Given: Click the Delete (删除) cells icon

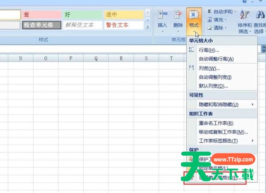Looking at the screenshot, I should 178,15.
